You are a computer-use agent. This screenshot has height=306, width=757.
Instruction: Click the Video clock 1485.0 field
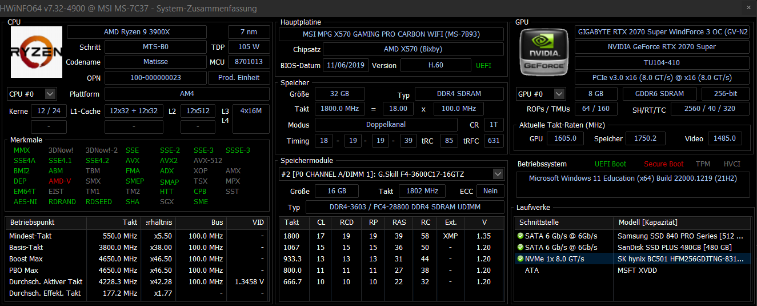tap(725, 138)
